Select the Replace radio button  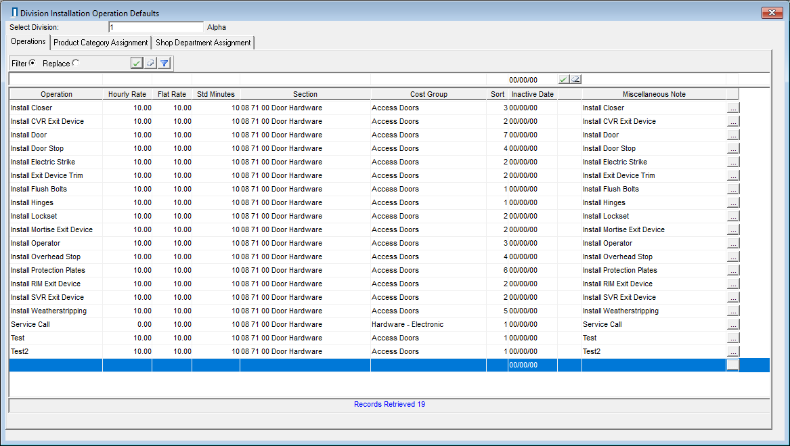[x=75, y=63]
